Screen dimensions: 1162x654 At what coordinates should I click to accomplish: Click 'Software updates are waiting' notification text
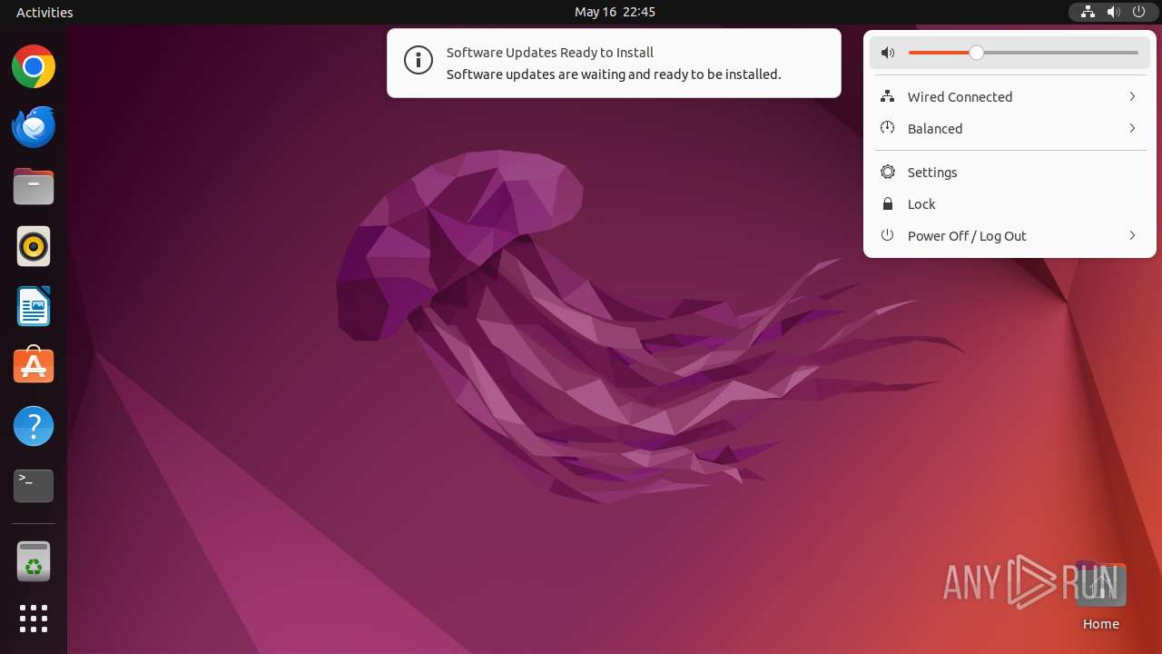(x=614, y=74)
